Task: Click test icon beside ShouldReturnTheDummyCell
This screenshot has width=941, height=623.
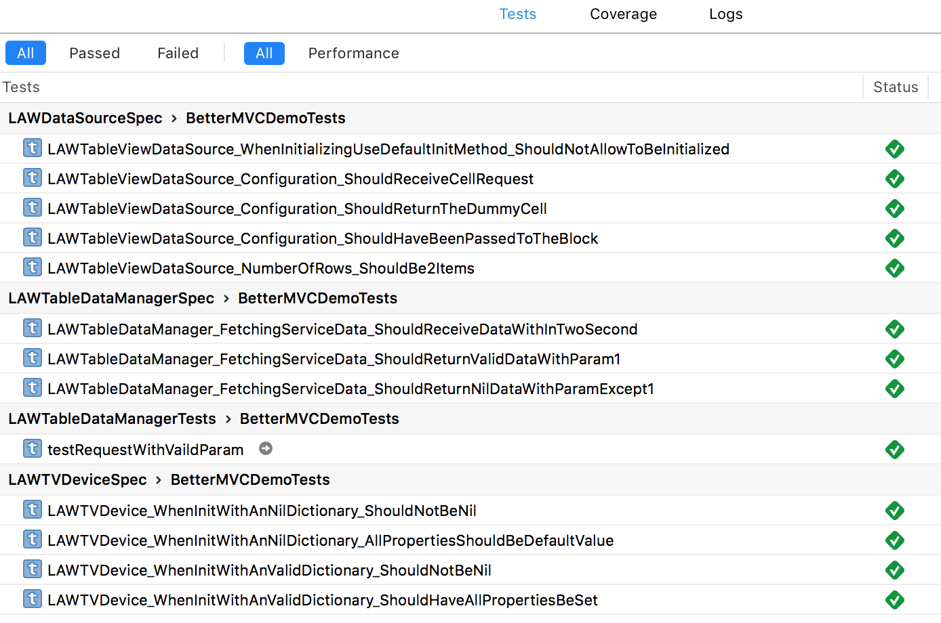Action: [32, 208]
